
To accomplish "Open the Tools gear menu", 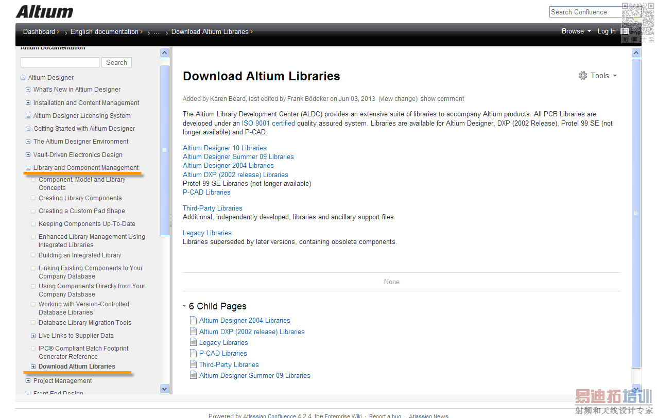I will pyautogui.click(x=598, y=76).
